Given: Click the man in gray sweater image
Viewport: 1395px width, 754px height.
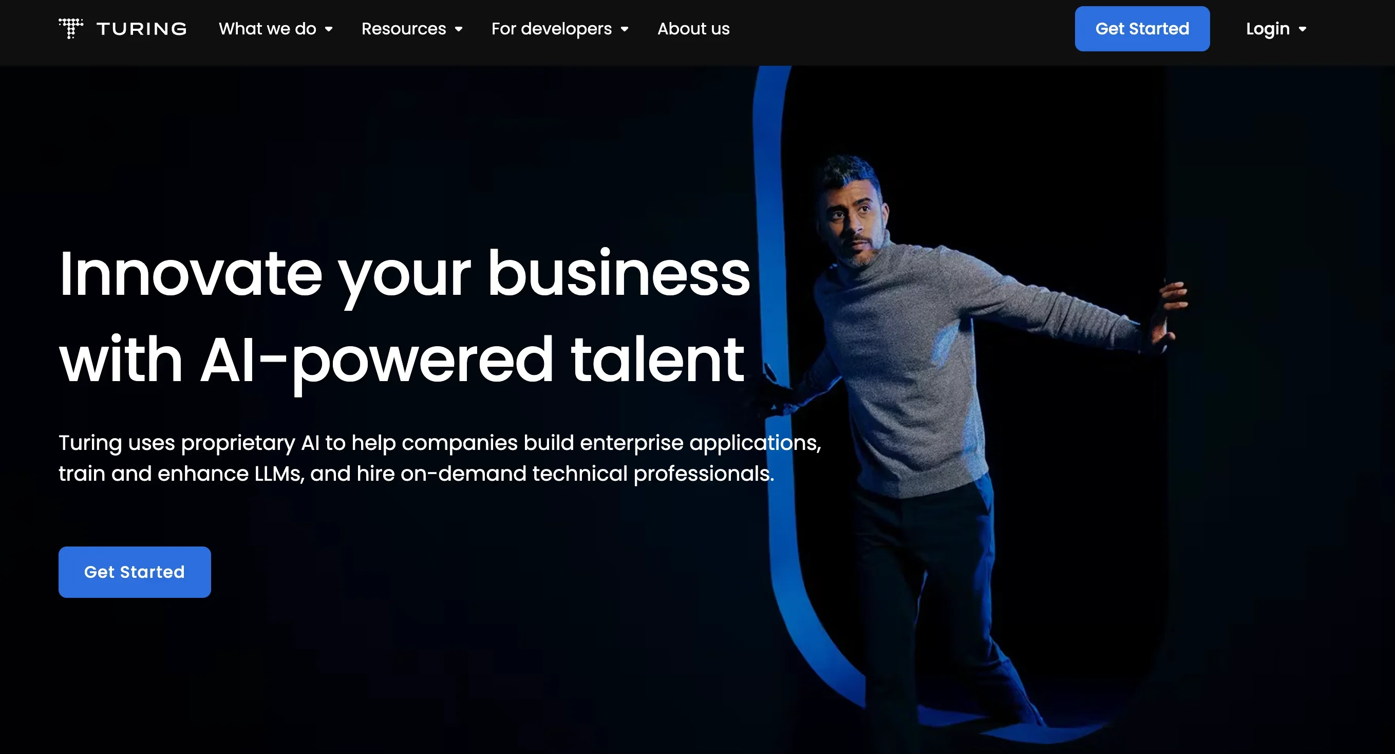Looking at the screenshot, I should [x=964, y=433].
